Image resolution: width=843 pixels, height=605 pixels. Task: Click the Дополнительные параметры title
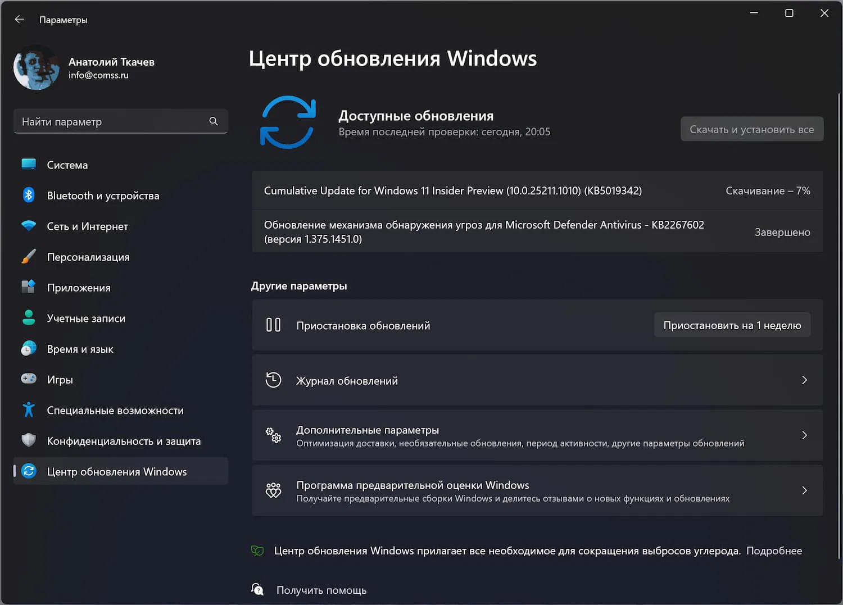click(x=368, y=430)
